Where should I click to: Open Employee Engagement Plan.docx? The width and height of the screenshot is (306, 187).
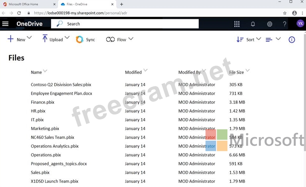click(62, 94)
